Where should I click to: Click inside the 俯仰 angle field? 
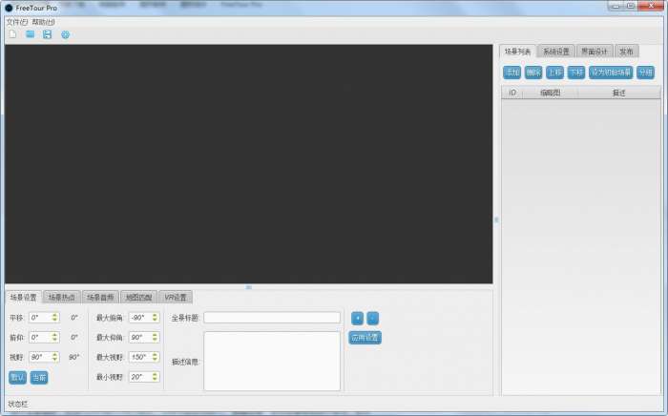pos(40,337)
